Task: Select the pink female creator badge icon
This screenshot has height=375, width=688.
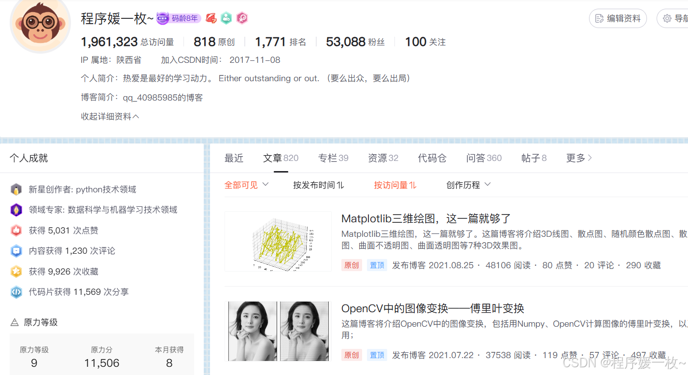Action: pos(242,18)
